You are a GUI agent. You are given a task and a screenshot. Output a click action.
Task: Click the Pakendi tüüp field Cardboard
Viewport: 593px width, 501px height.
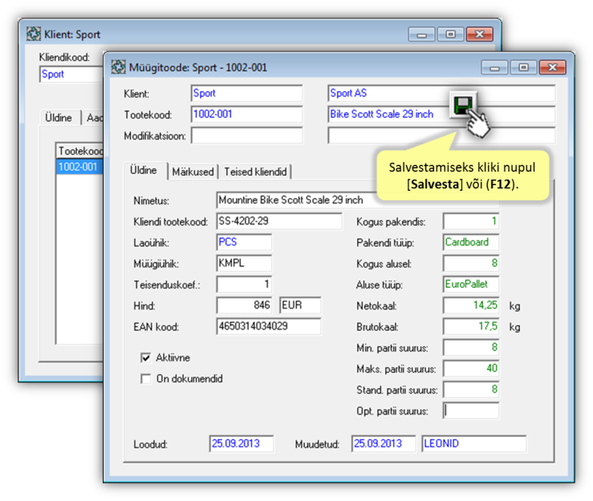pyautogui.click(x=471, y=242)
